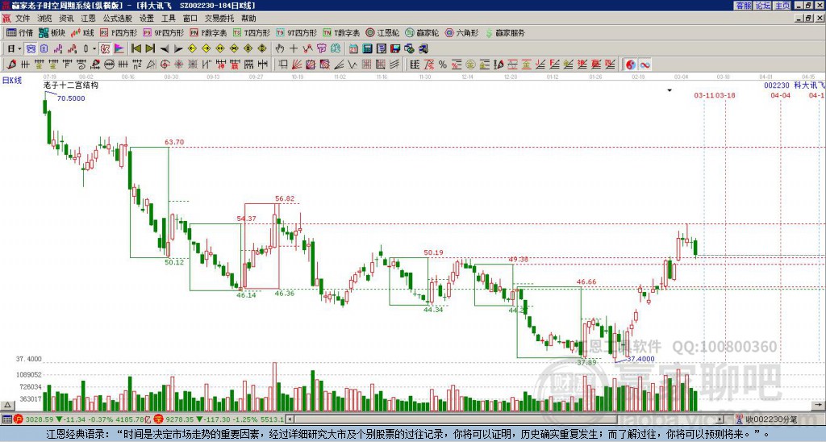Select the crosshair cursor tool
The width and height of the screenshot is (826, 442).
pyautogui.click(x=294, y=49)
